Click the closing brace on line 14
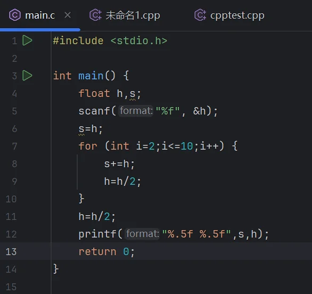The height and width of the screenshot is (294, 312). click(x=56, y=269)
